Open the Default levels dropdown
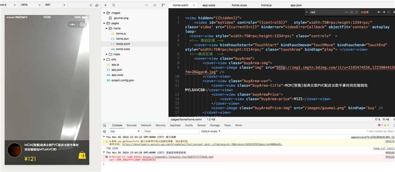 pos(211,131)
